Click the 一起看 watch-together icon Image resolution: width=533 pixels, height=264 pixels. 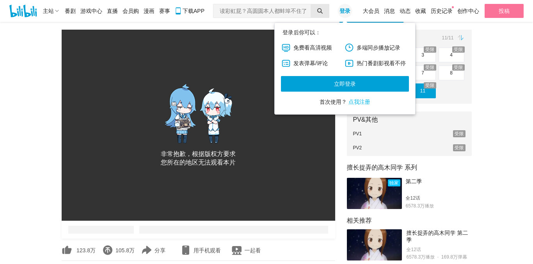236,250
